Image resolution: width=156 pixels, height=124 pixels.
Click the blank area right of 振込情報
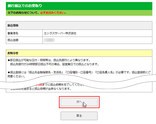(85, 25)
